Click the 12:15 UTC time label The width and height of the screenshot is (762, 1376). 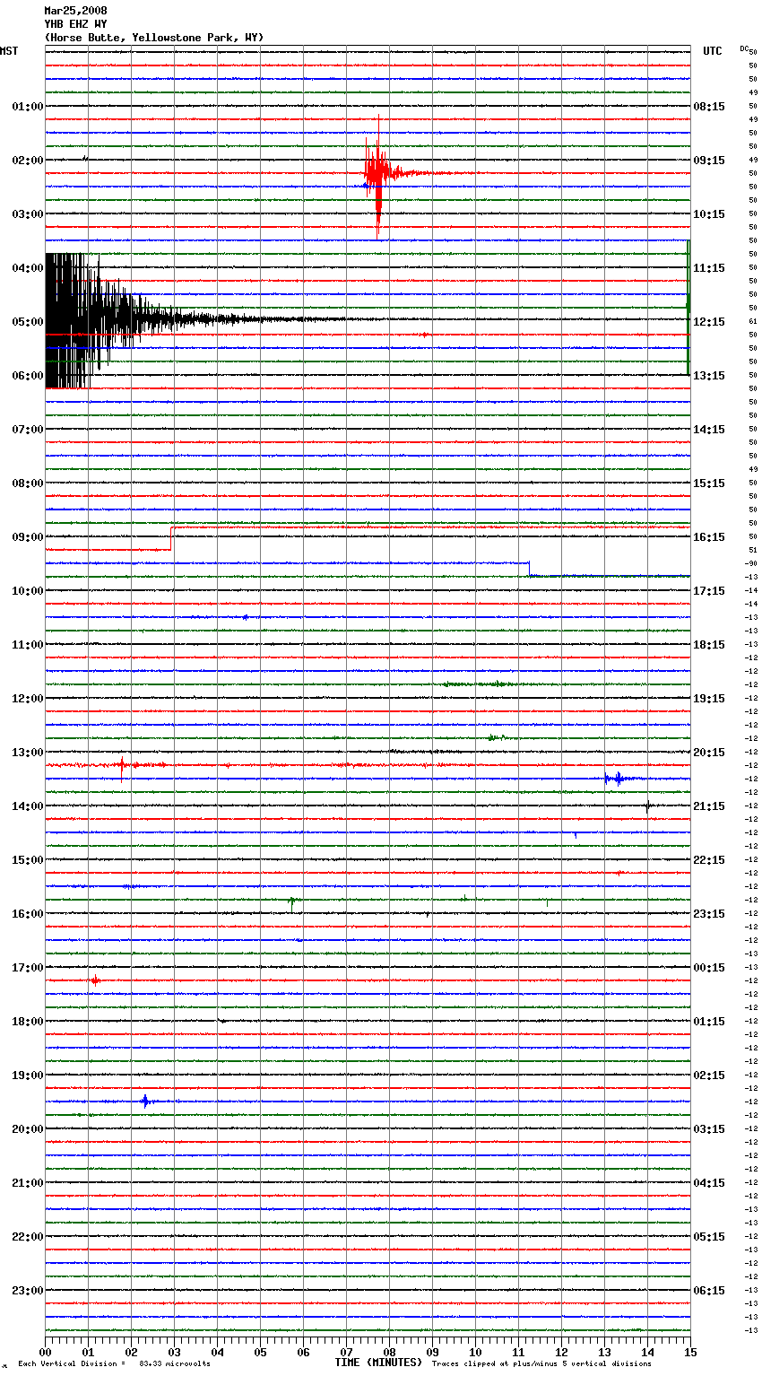(x=709, y=322)
